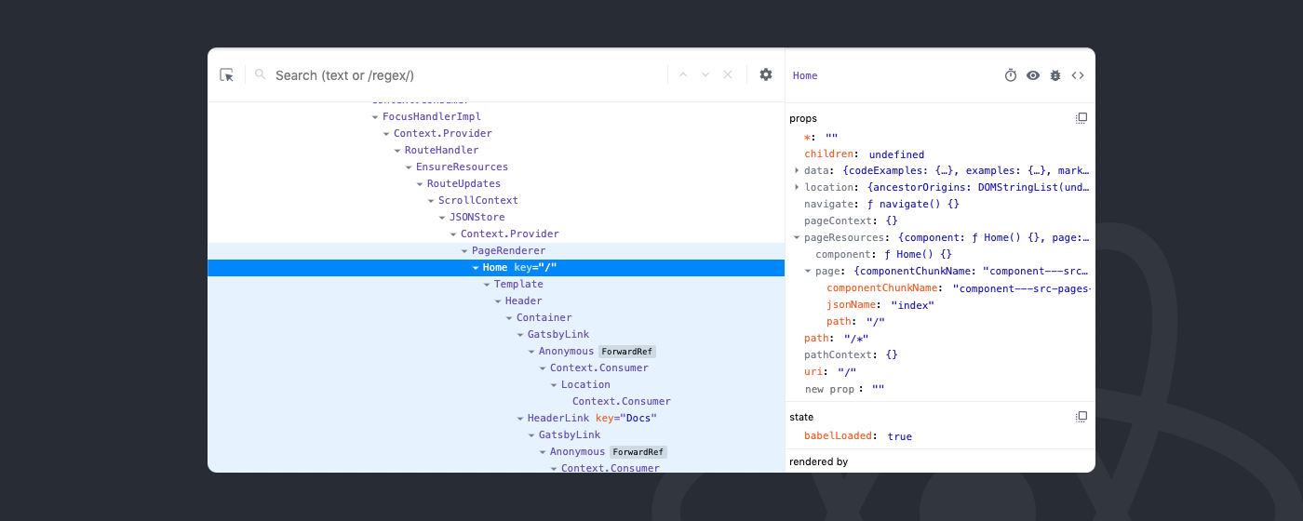The image size is (1303, 521).
Task: Open the settings gear icon
Action: point(766,75)
